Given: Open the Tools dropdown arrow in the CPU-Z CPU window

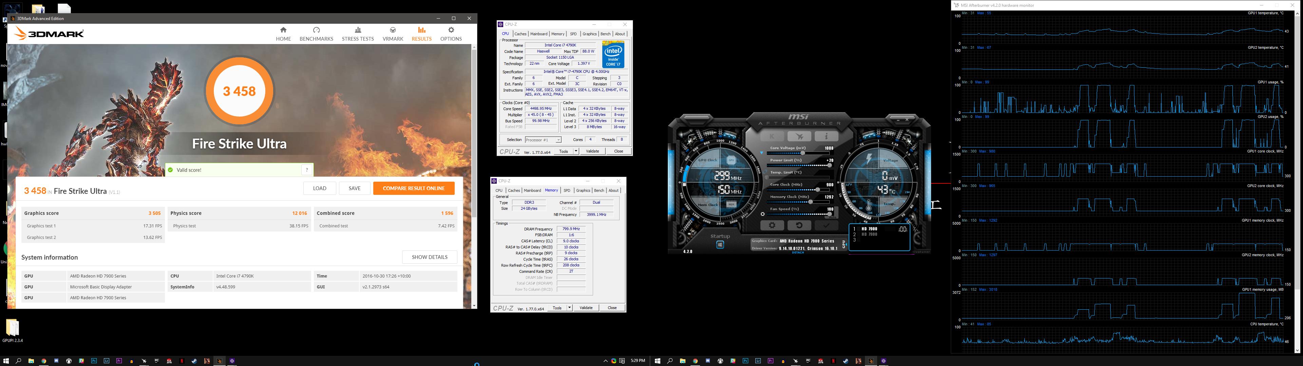Looking at the screenshot, I should pyautogui.click(x=575, y=151).
